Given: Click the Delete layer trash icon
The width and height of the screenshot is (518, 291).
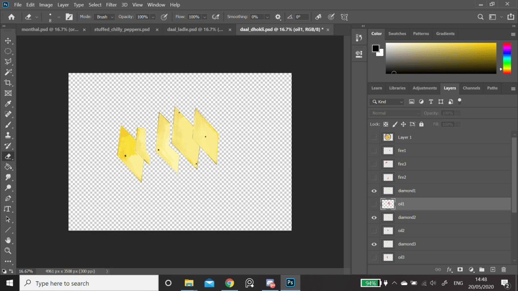Looking at the screenshot, I should pyautogui.click(x=503, y=270).
